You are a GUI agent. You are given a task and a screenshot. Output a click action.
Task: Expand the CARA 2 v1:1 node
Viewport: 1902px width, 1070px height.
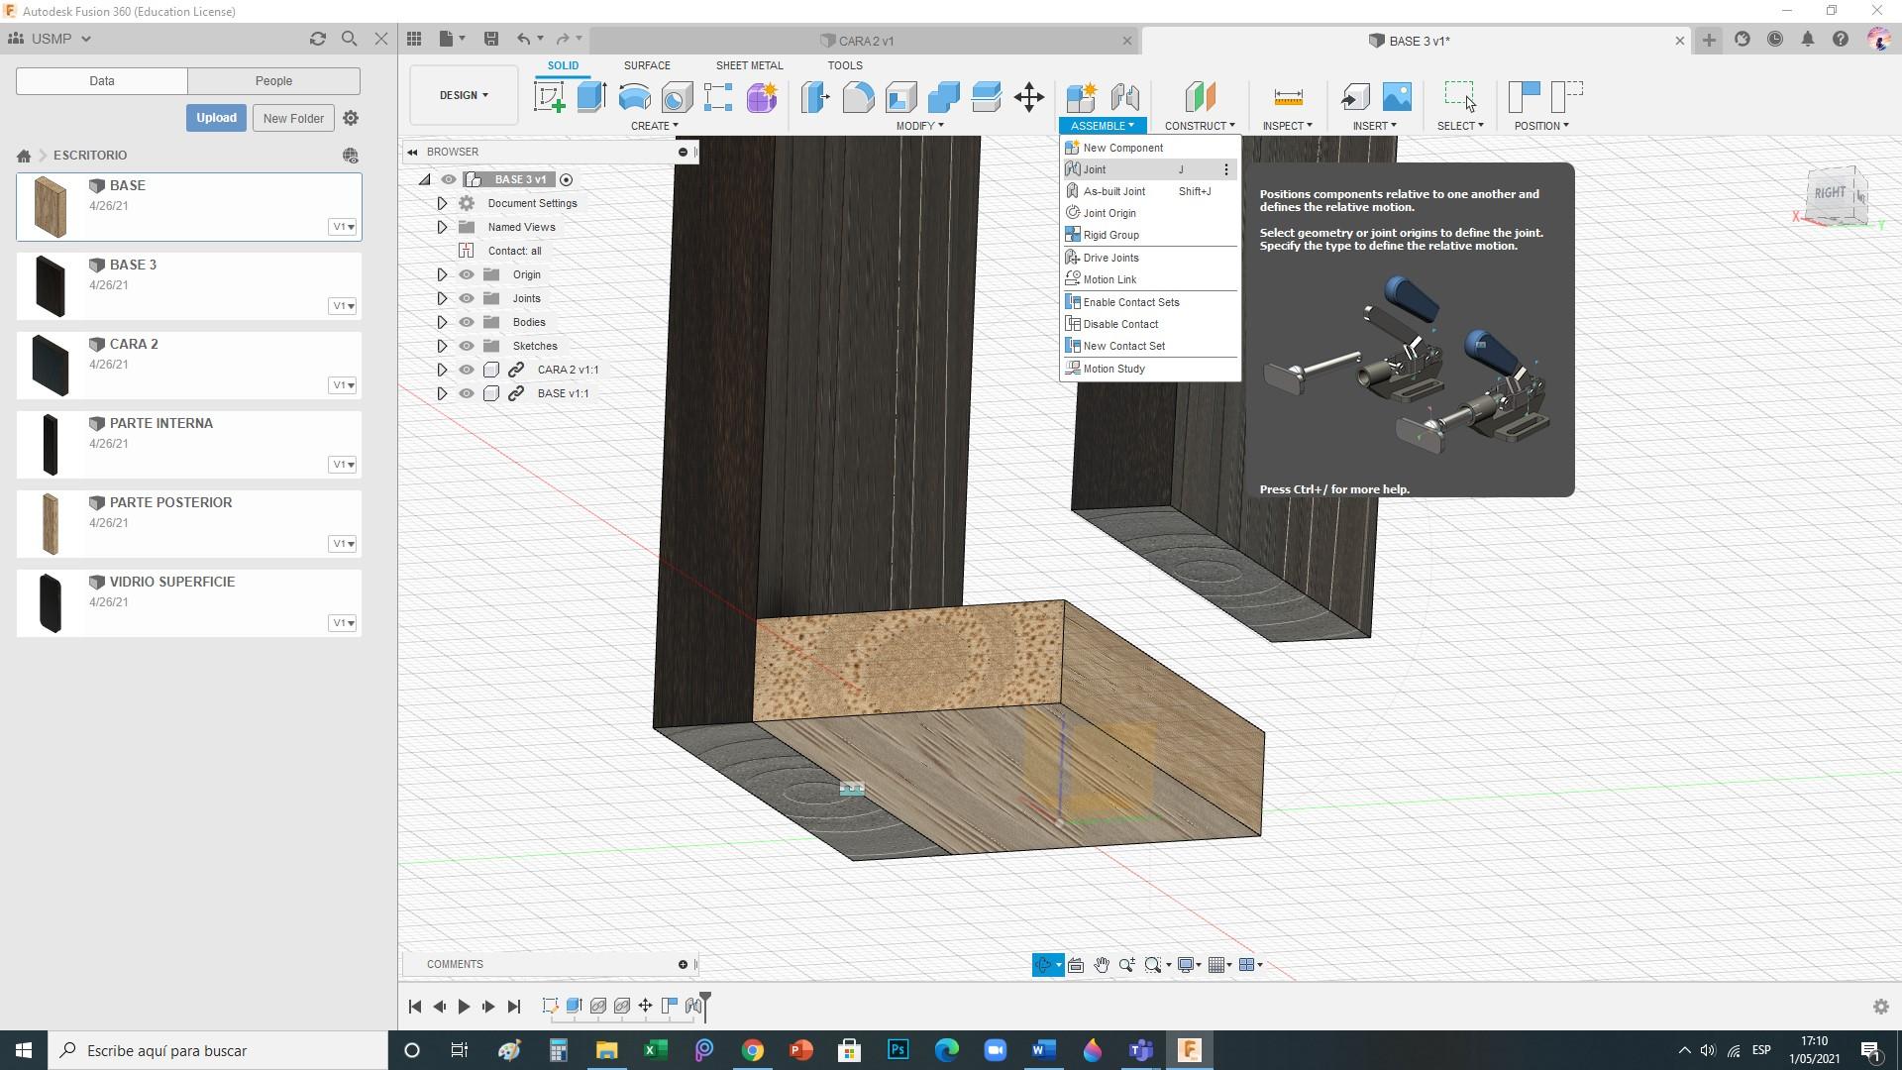(442, 370)
